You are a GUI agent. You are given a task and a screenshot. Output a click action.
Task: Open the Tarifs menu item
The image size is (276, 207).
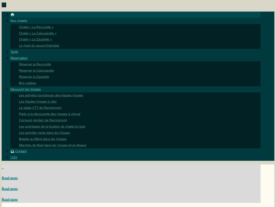14,52
